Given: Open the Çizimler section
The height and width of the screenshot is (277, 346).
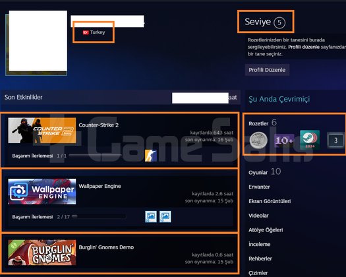Looking at the screenshot, I should click(x=258, y=273).
